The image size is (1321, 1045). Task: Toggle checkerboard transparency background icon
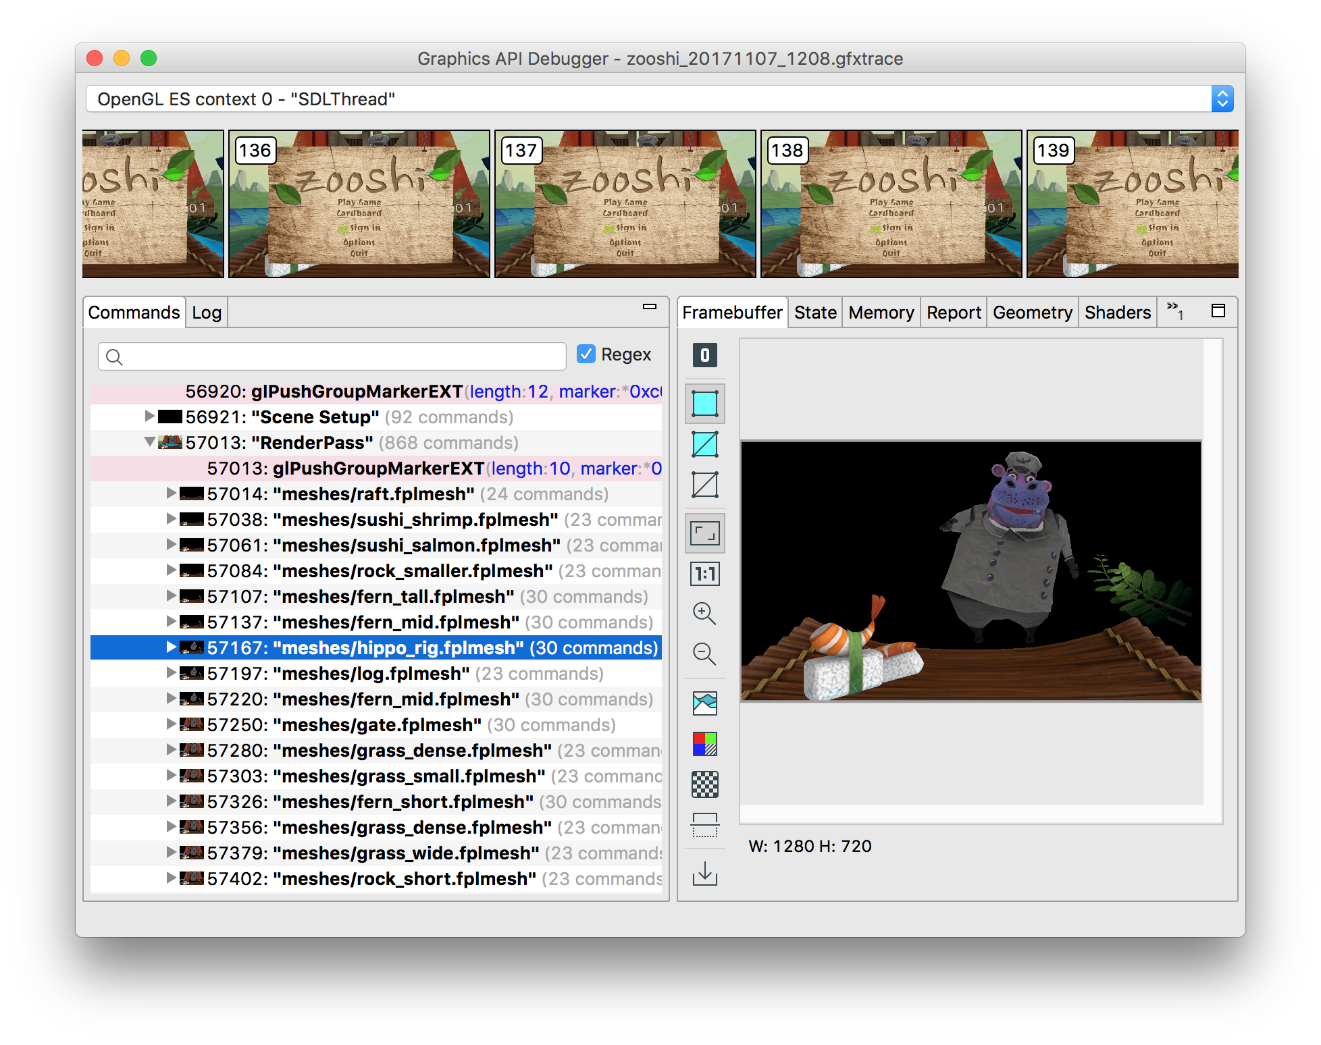pyautogui.click(x=704, y=784)
